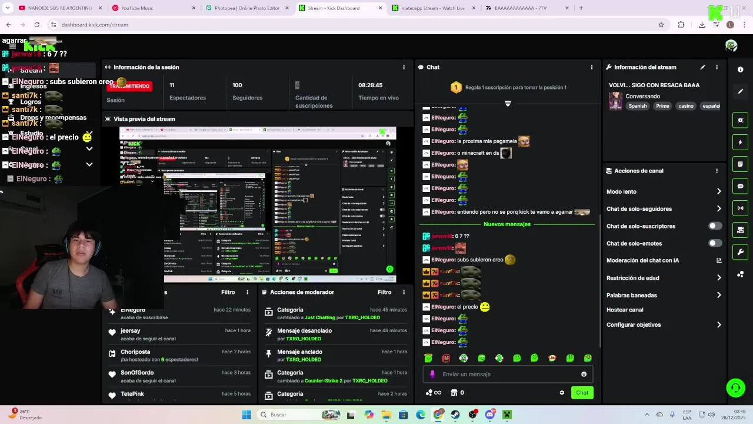Reload the page with browser refresh button
753x424 pixels.
click(36, 25)
